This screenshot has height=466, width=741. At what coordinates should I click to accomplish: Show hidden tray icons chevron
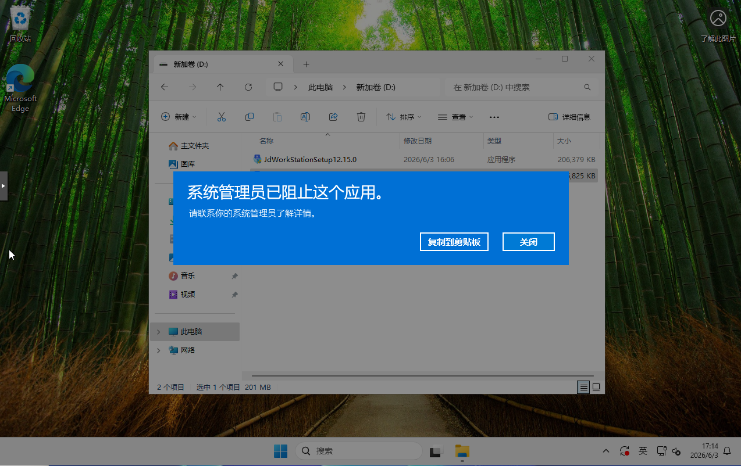(x=606, y=451)
